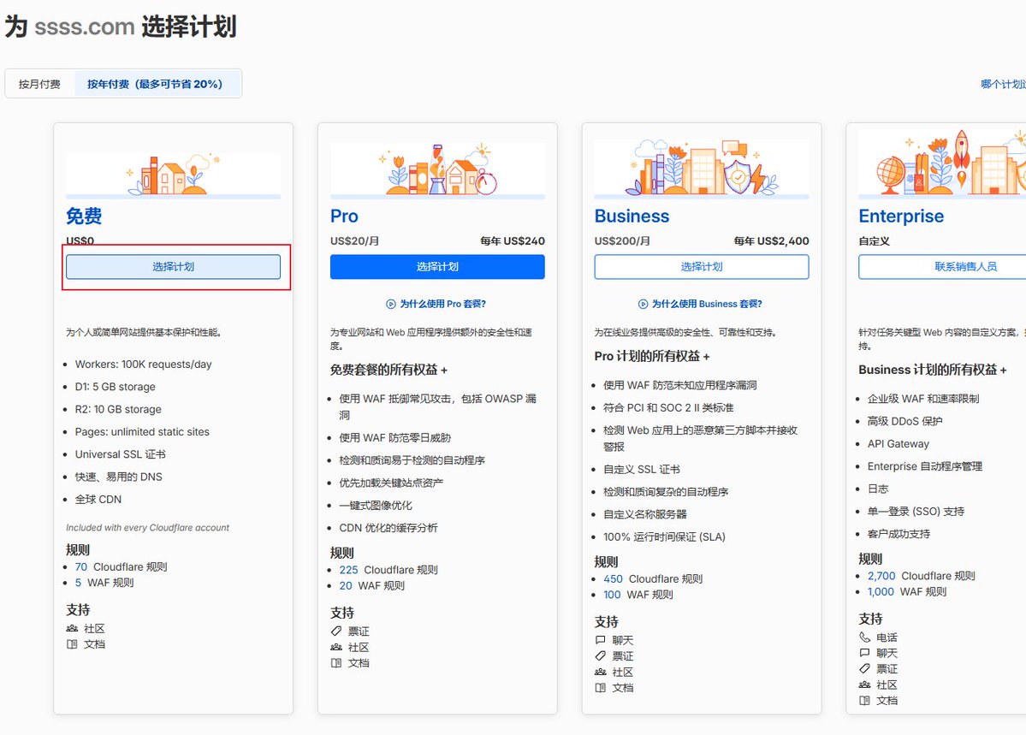
Task: Open 为什么使用 Pro 套餐 link
Action: point(443,304)
